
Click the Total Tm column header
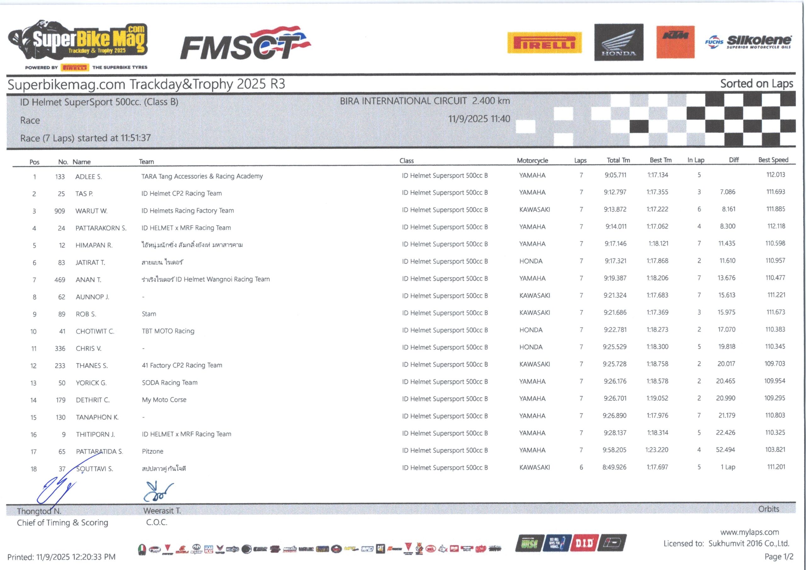[x=618, y=161]
